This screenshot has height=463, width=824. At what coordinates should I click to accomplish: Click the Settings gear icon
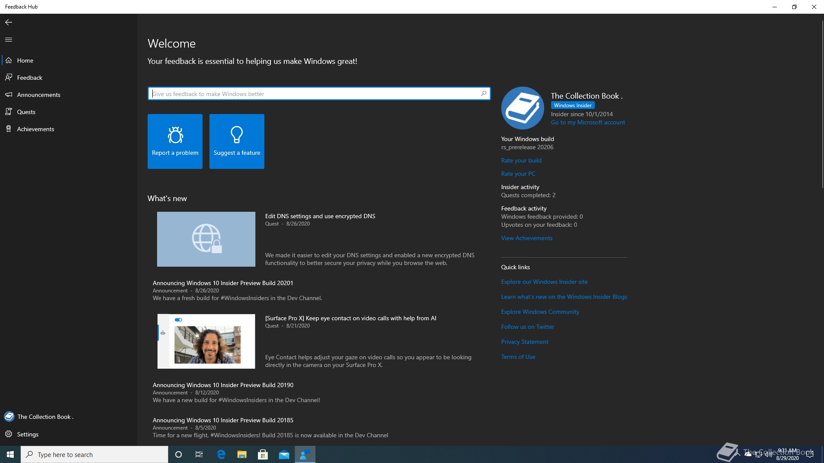point(9,434)
